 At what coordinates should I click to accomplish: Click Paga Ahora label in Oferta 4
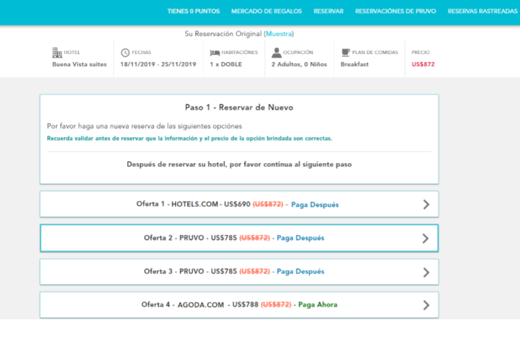pos(318,305)
